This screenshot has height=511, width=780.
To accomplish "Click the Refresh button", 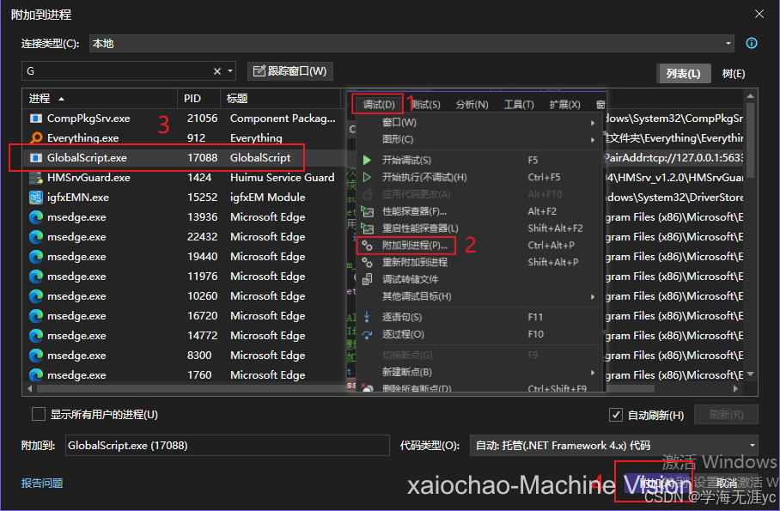I will [x=726, y=415].
